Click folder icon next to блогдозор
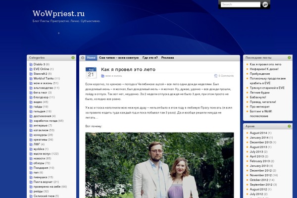This screenshot has width=297, height=198. [31, 98]
